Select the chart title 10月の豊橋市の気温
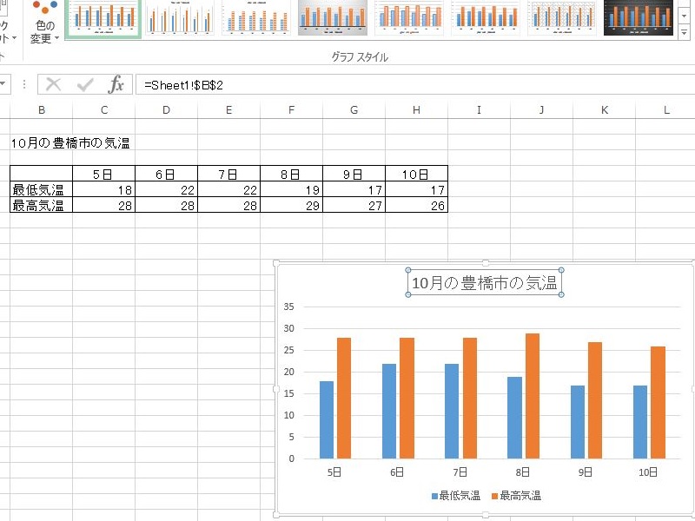Image resolution: width=695 pixels, height=521 pixels. point(484,282)
